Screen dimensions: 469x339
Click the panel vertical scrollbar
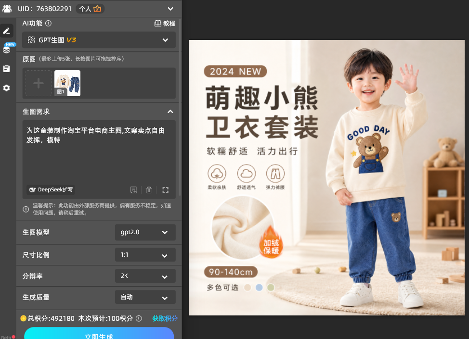point(180,108)
